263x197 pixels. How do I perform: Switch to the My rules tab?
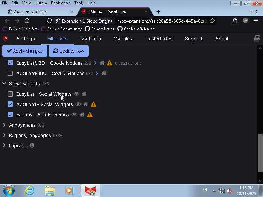123,39
